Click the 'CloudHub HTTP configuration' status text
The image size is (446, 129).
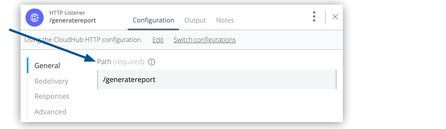[x=98, y=40]
